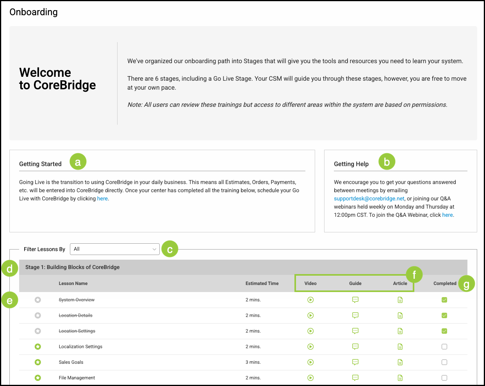This screenshot has width=485, height=386.
Task: Click the Welcome to CoreBridge heading
Action: (x=57, y=79)
